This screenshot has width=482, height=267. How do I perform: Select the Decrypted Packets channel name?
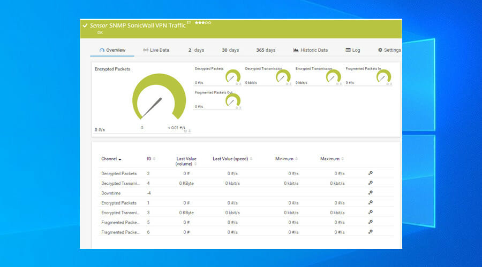(x=119, y=174)
